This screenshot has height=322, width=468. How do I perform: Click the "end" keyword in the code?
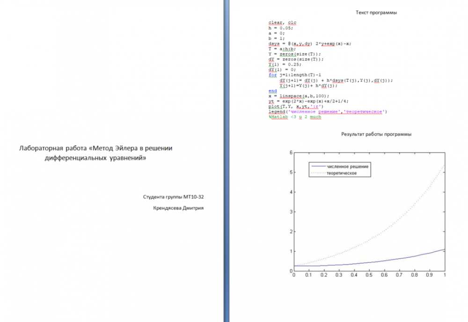272,91
